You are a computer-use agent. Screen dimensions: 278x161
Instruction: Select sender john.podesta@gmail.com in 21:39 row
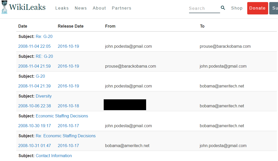pyautogui.click(x=128, y=86)
